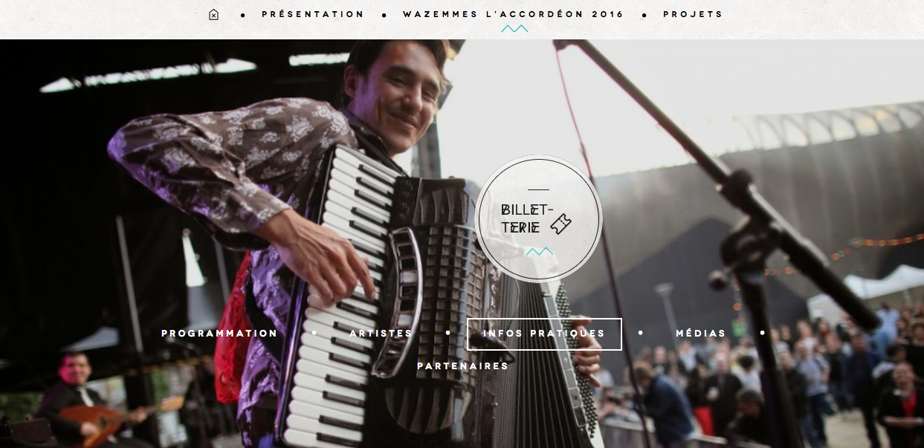Click the turquoise zigzag under Wazemmes l'Accordéon 2016
Image resolution: width=924 pixels, height=448 pixels.
click(x=514, y=29)
